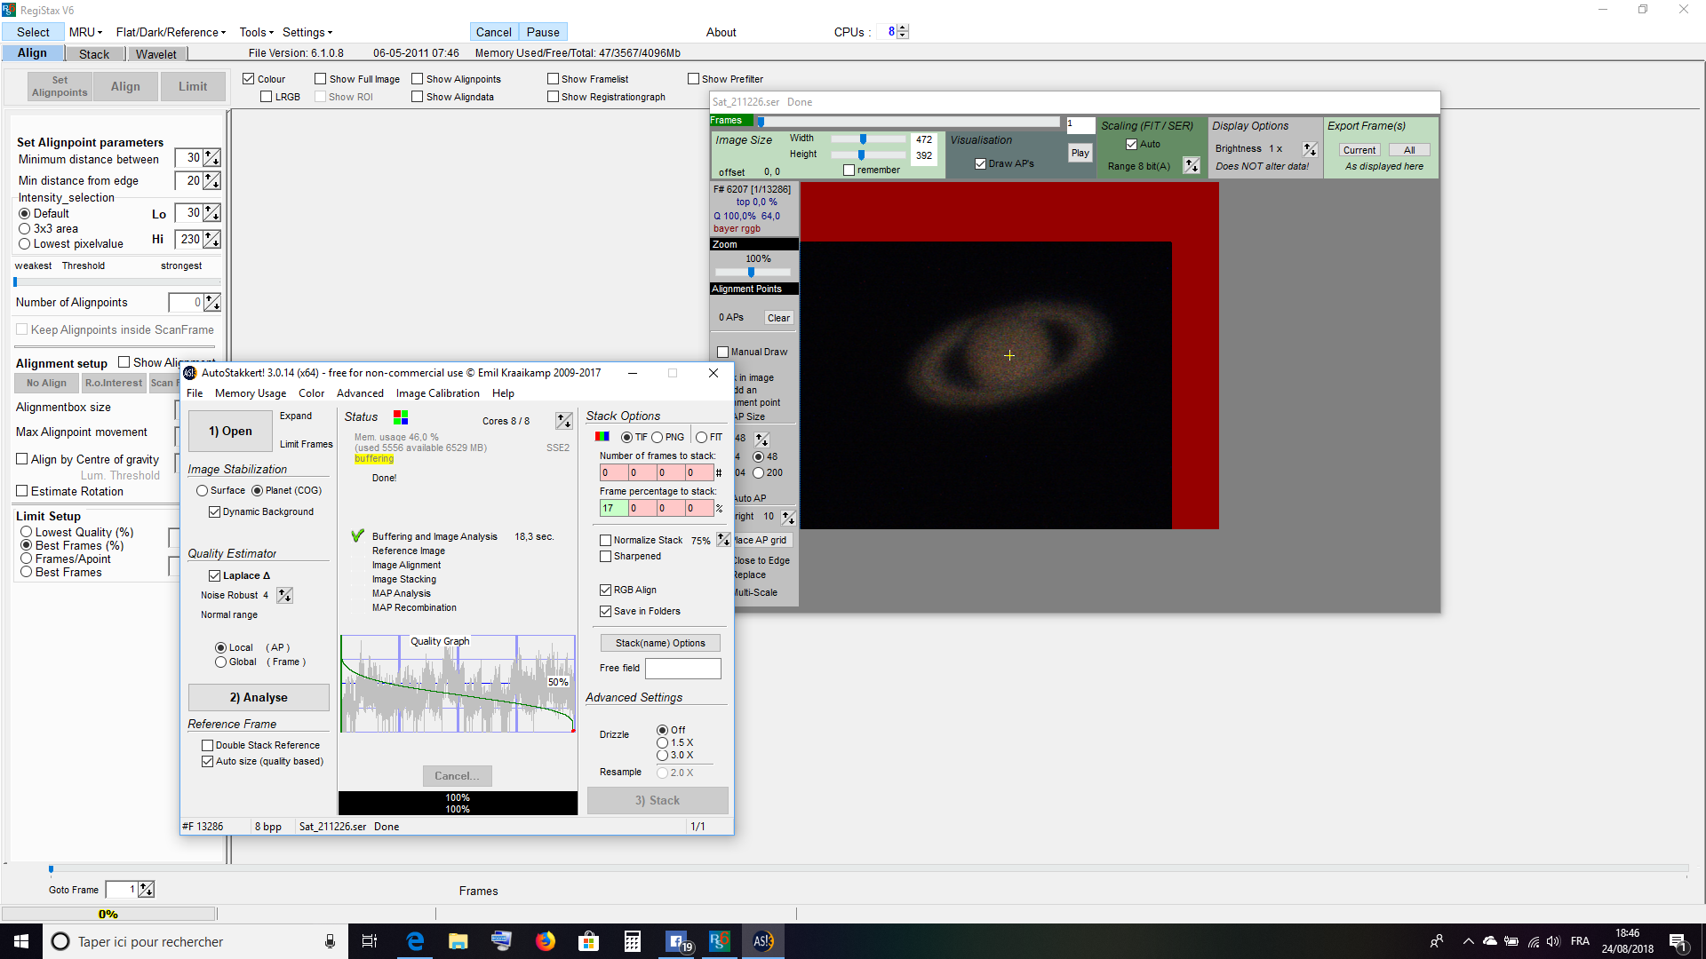
Task: Click the Facebook taskbar icon
Action: (x=677, y=941)
